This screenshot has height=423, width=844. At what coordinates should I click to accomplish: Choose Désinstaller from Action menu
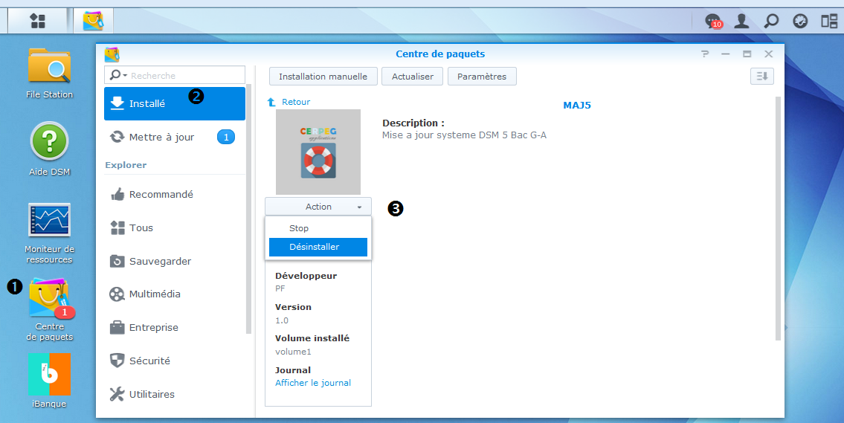(318, 247)
